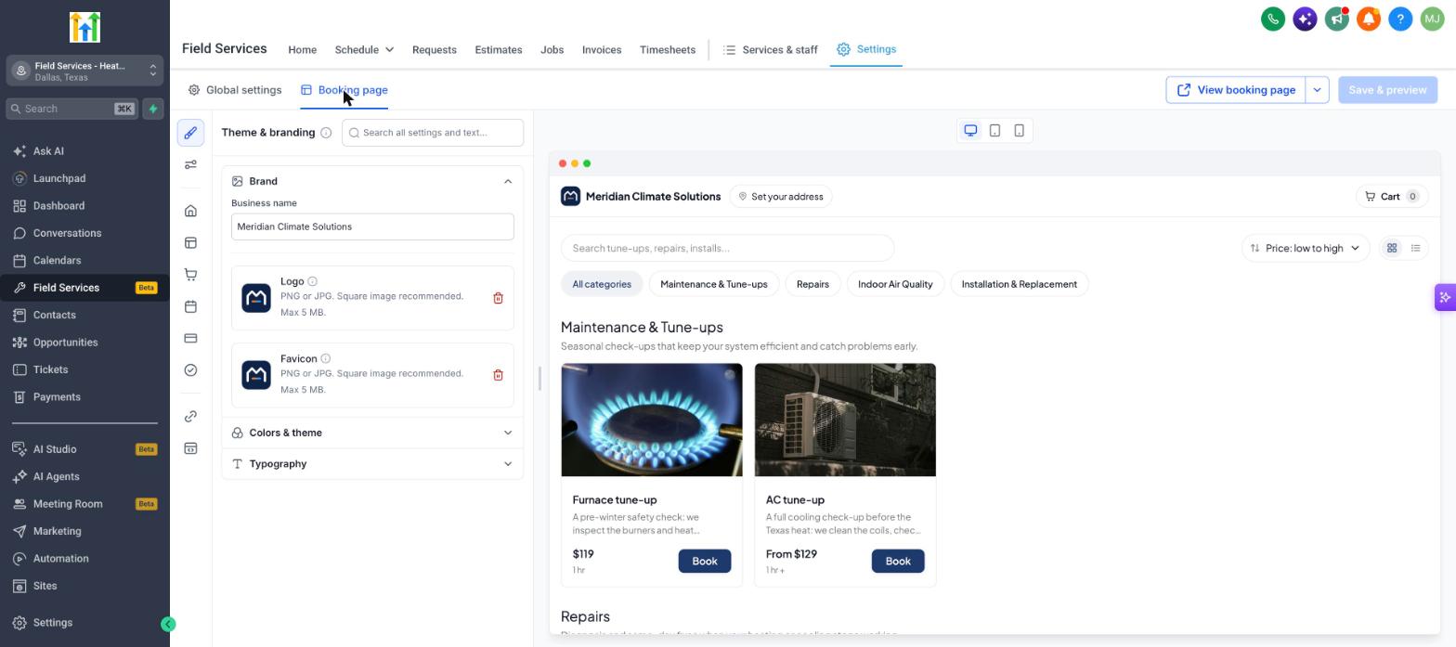The width and height of the screenshot is (1456, 647).
Task: Filter by Indoor Air Quality category
Action: tap(895, 284)
